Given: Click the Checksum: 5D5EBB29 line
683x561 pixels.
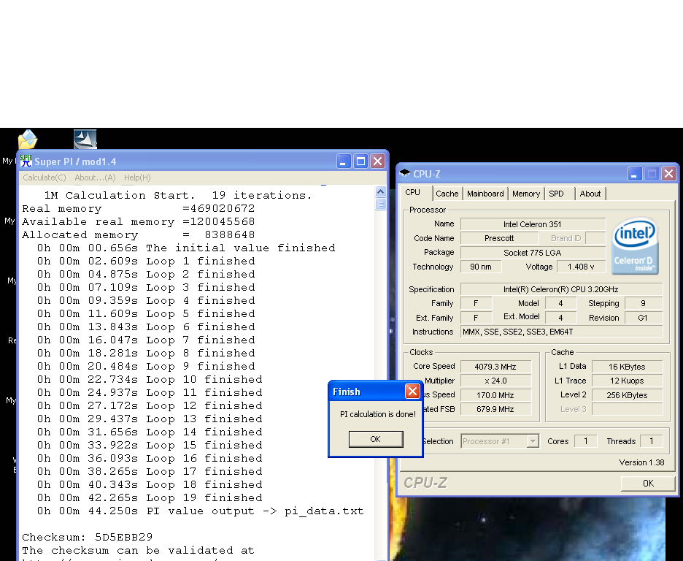Looking at the screenshot, I should coord(87,537).
